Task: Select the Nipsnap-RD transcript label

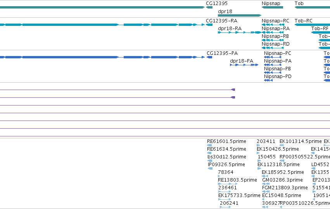Action: click(x=275, y=44)
